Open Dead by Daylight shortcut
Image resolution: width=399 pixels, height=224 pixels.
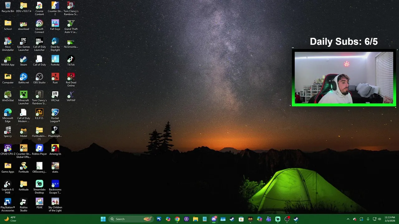point(55,44)
